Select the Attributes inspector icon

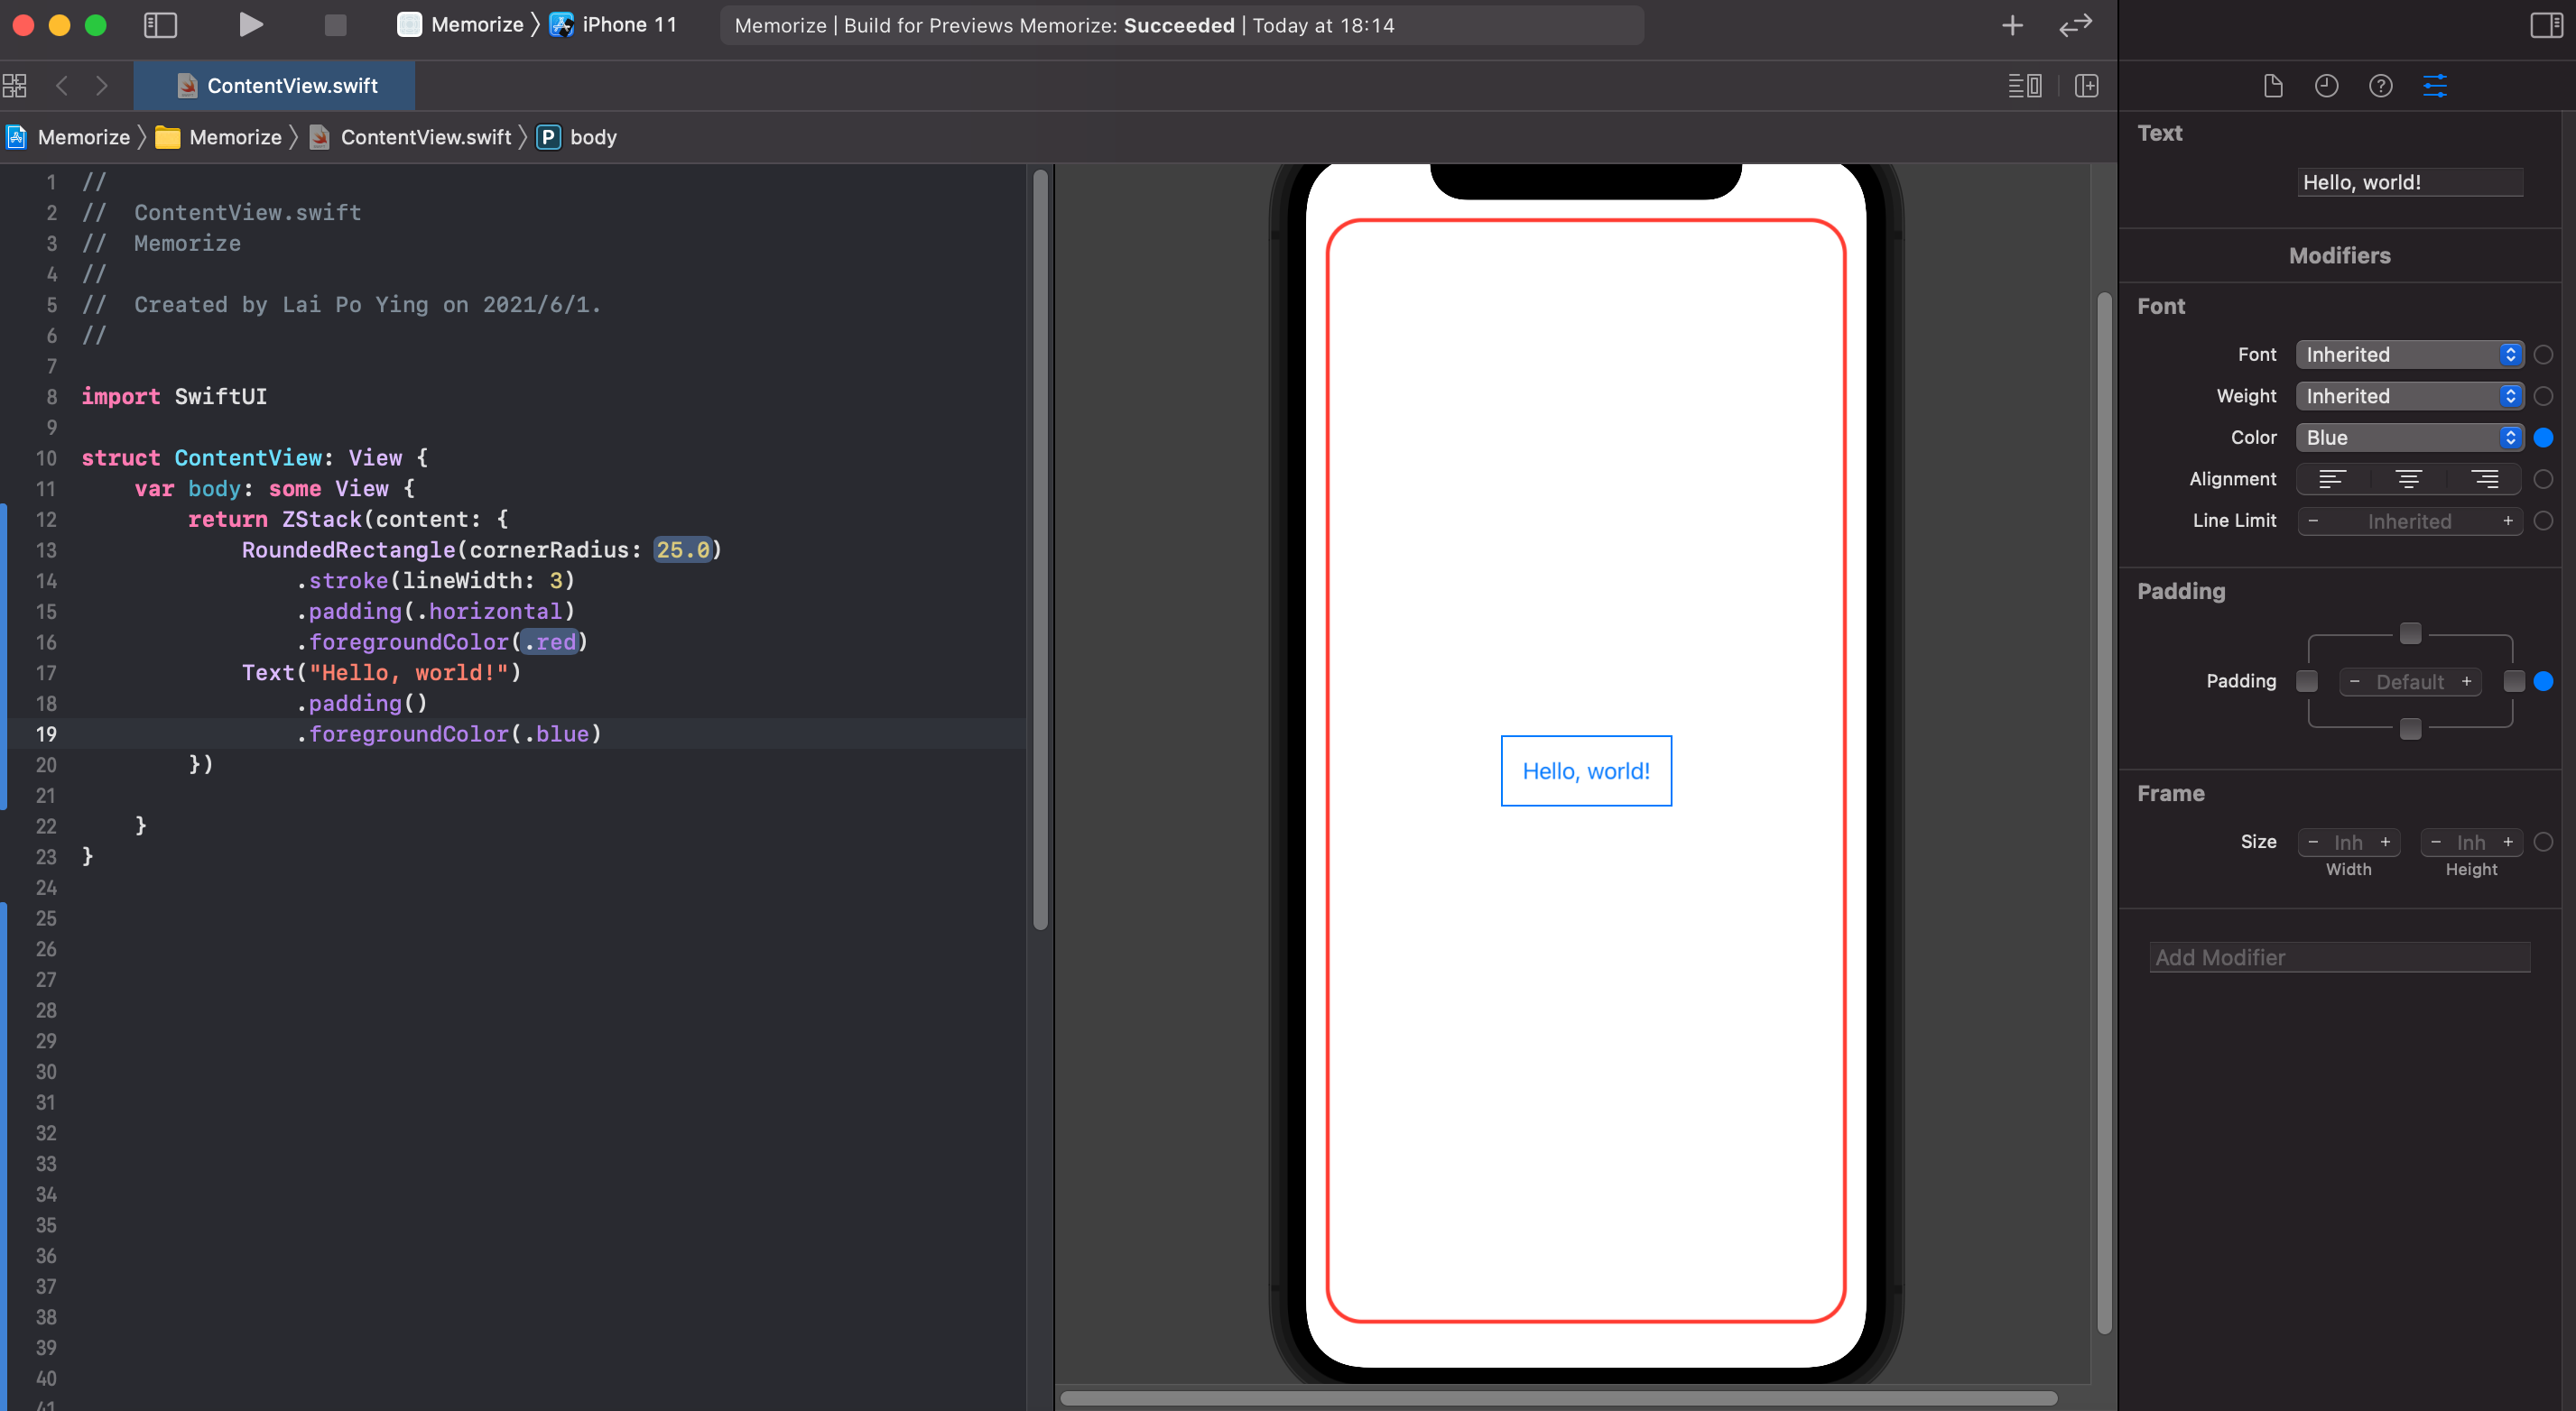[x=2434, y=86]
